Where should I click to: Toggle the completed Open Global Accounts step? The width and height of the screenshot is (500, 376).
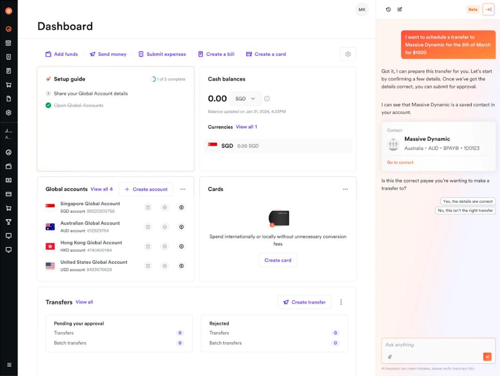click(x=49, y=105)
